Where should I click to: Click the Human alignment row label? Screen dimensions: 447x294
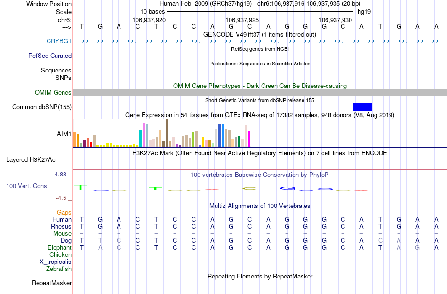click(x=62, y=219)
